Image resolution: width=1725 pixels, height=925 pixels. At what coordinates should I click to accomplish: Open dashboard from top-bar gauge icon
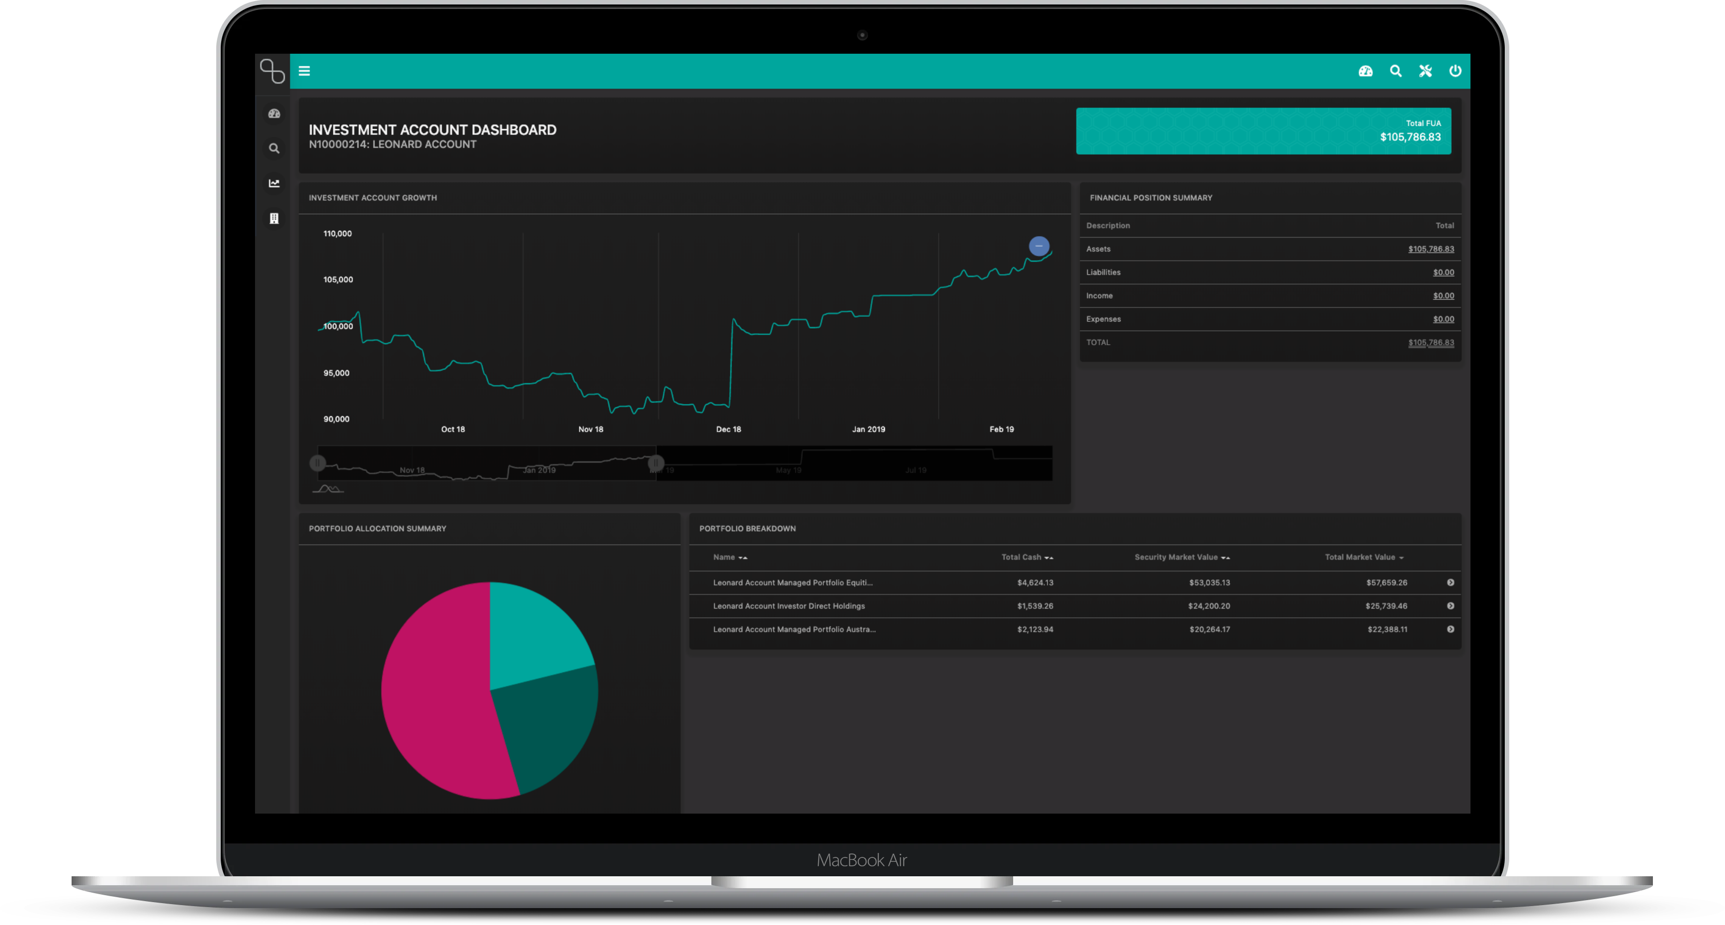1366,71
